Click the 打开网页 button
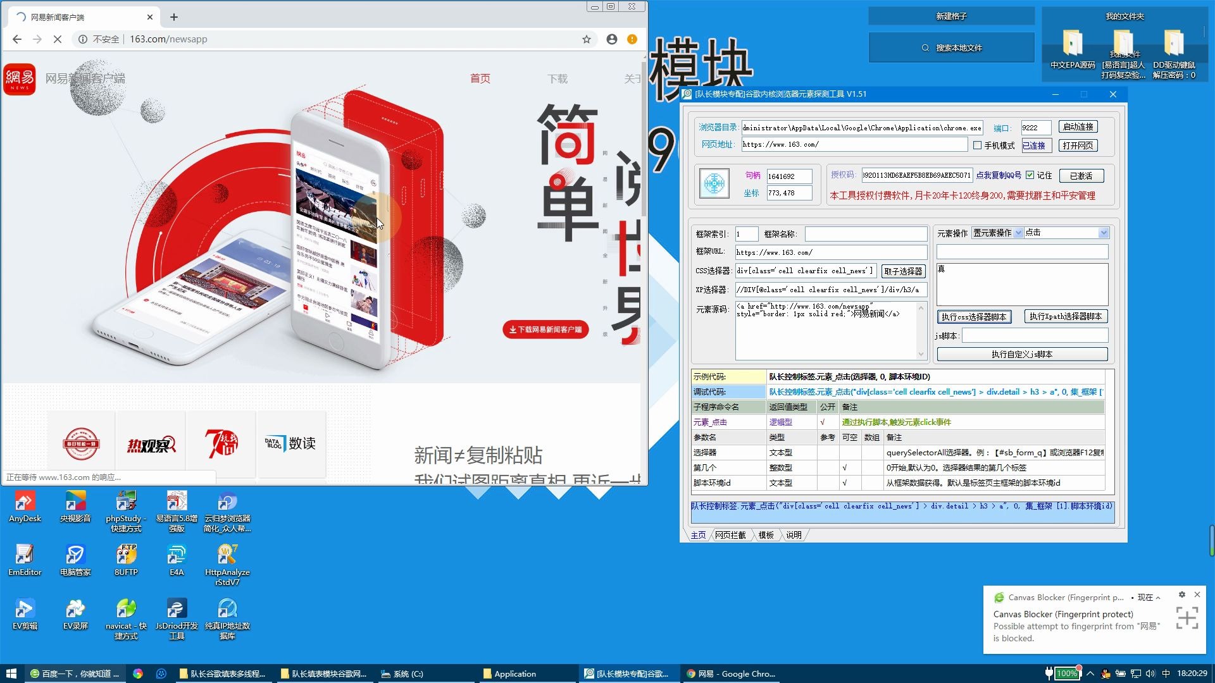The width and height of the screenshot is (1215, 683). coord(1078,145)
